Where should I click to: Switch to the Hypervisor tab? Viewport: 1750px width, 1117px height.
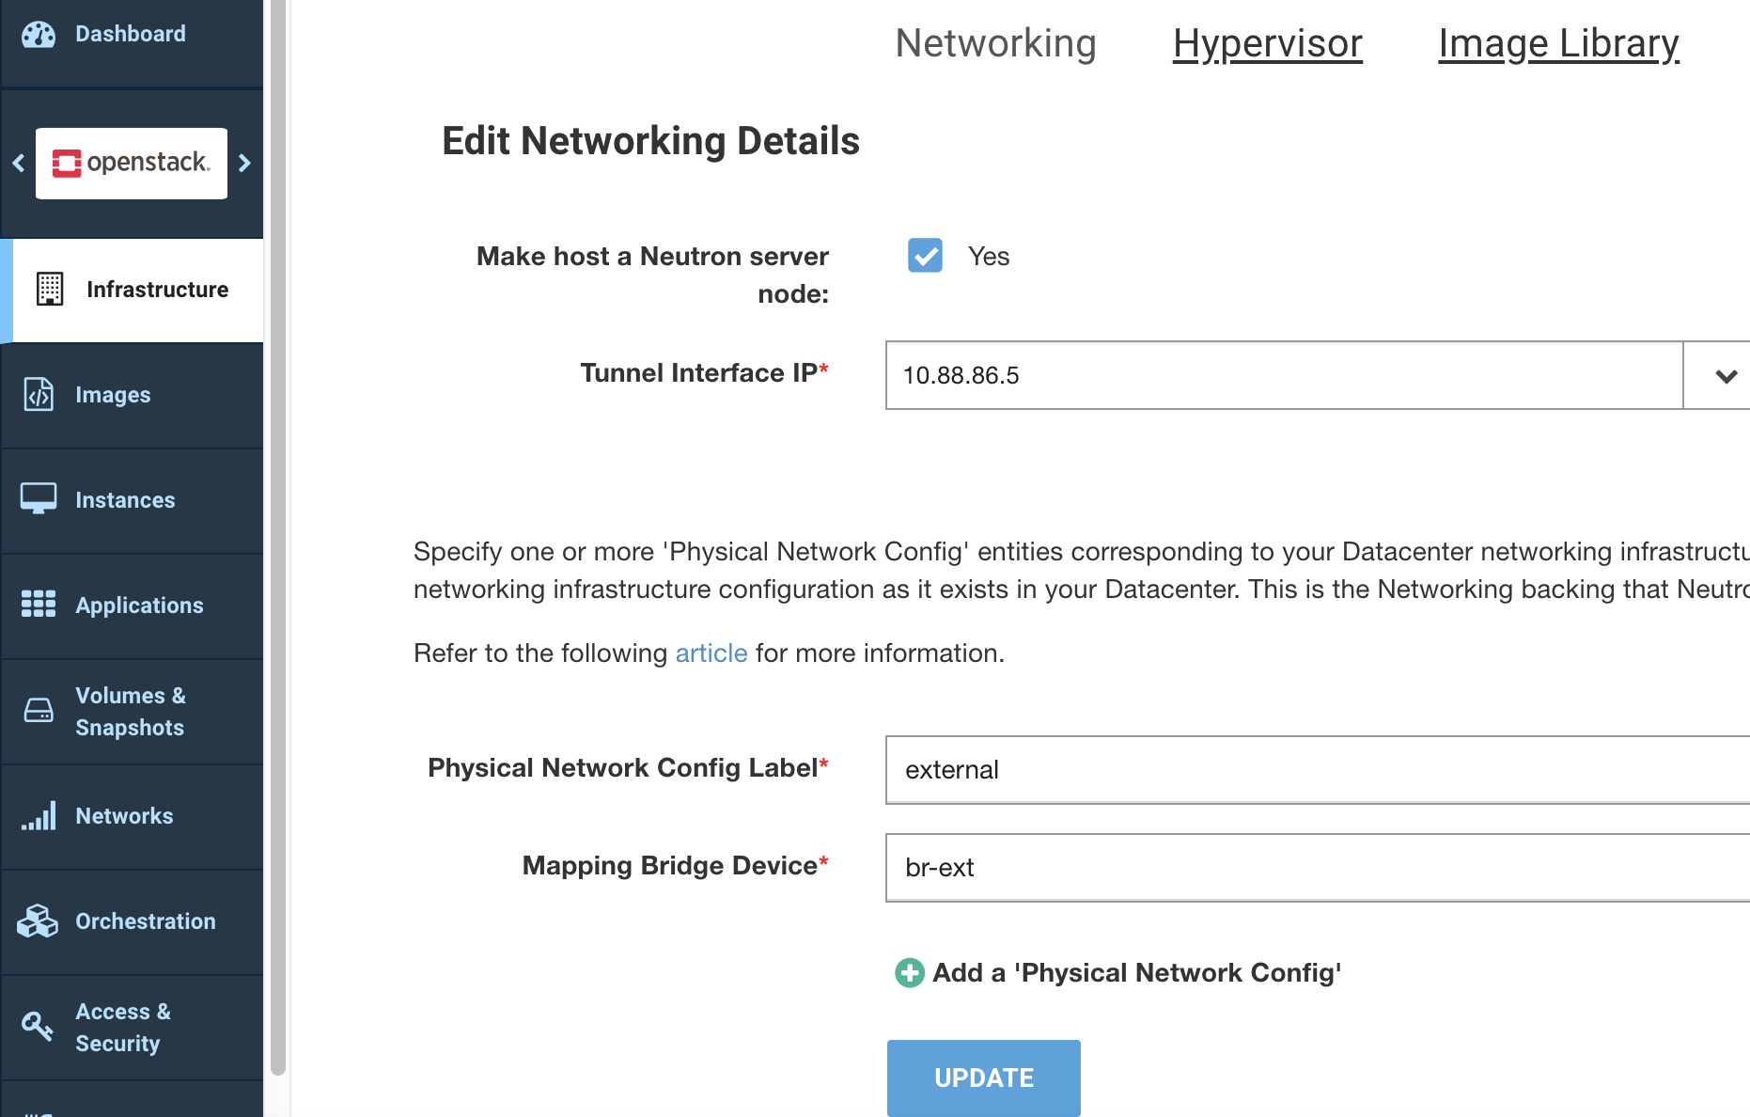tap(1267, 44)
